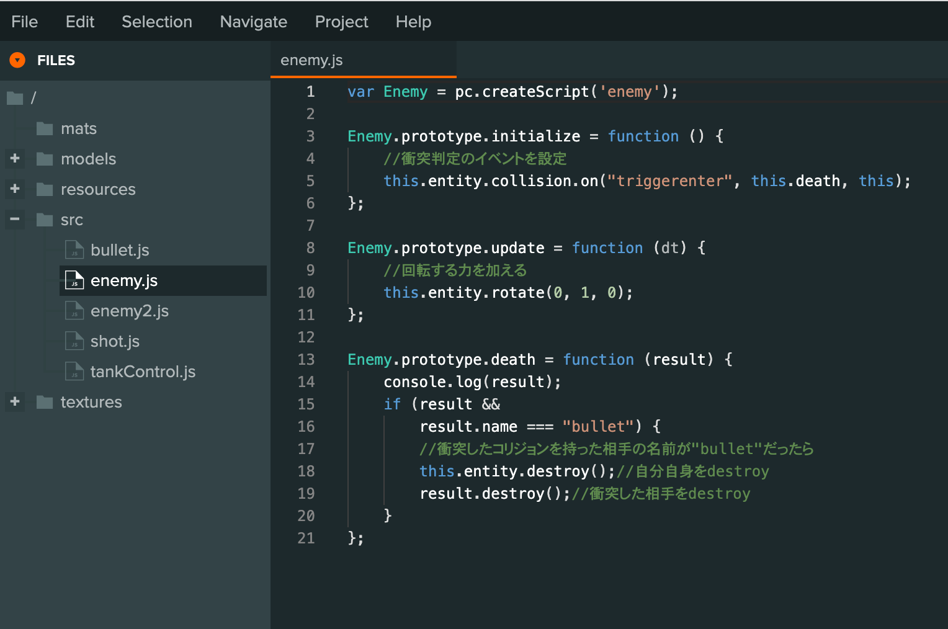Select the resources folder label

pyautogui.click(x=98, y=189)
